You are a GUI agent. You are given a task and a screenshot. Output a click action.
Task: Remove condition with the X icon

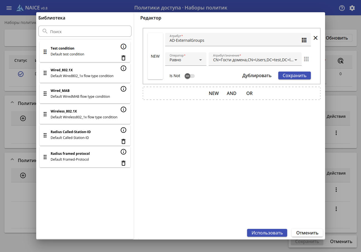click(x=315, y=38)
